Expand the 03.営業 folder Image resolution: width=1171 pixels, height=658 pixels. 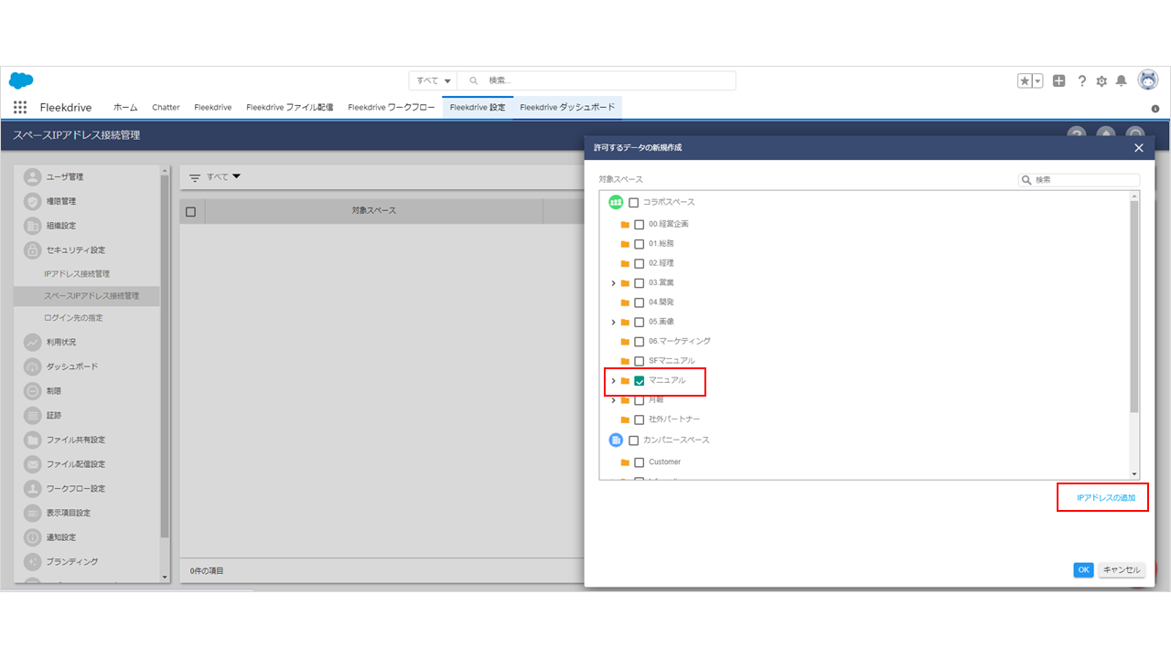click(613, 283)
